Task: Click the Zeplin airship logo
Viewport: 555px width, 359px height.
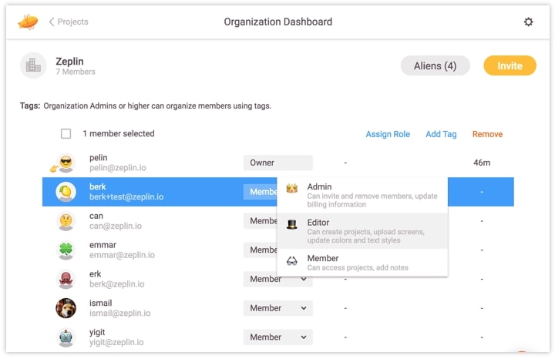Action: [28, 22]
